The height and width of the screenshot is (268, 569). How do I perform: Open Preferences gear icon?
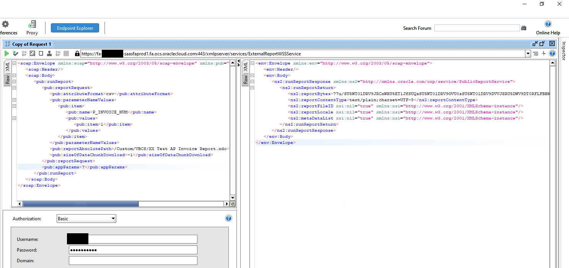(5, 24)
